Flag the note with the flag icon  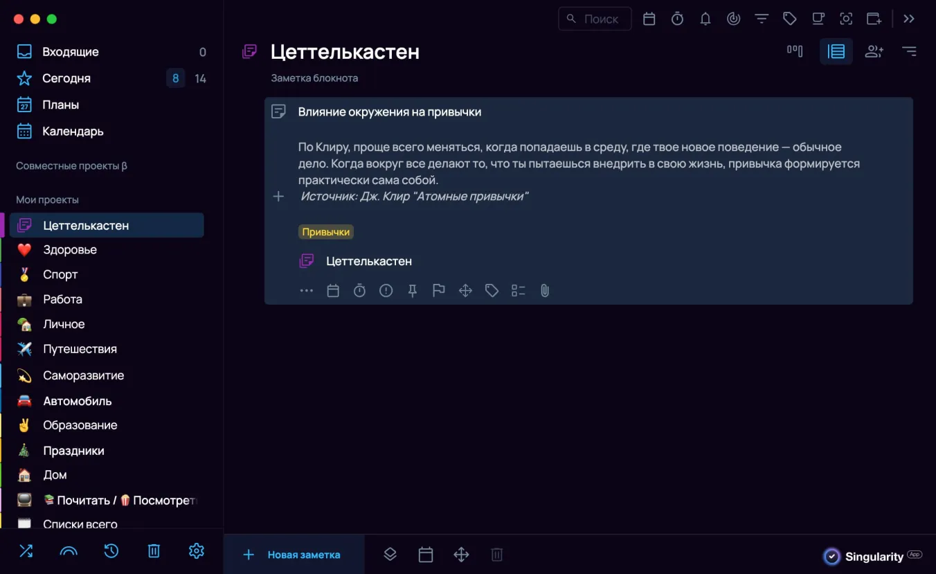439,291
